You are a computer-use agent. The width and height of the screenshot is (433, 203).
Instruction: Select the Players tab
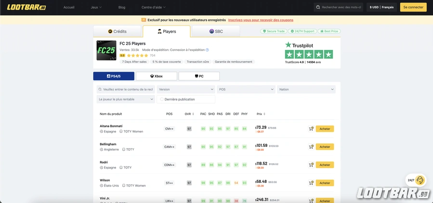point(167,31)
